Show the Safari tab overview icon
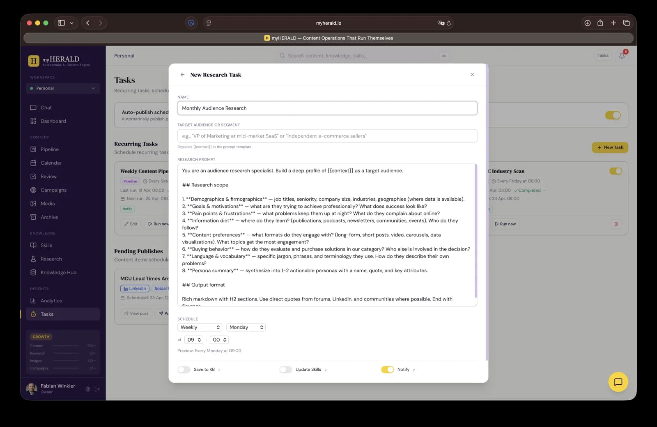 626,23
